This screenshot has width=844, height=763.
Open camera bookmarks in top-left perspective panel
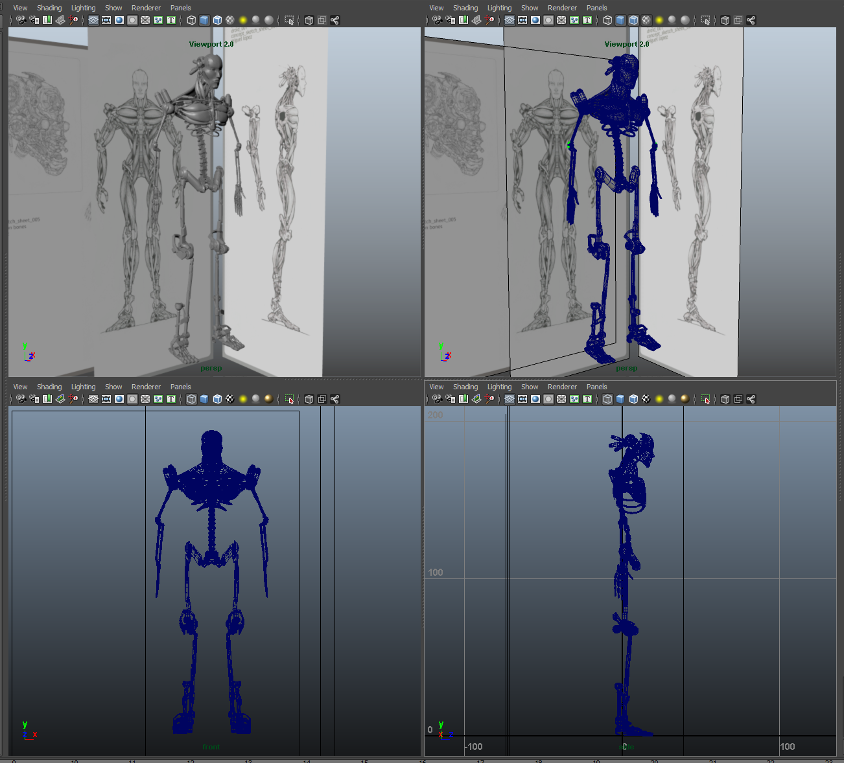tap(47, 20)
